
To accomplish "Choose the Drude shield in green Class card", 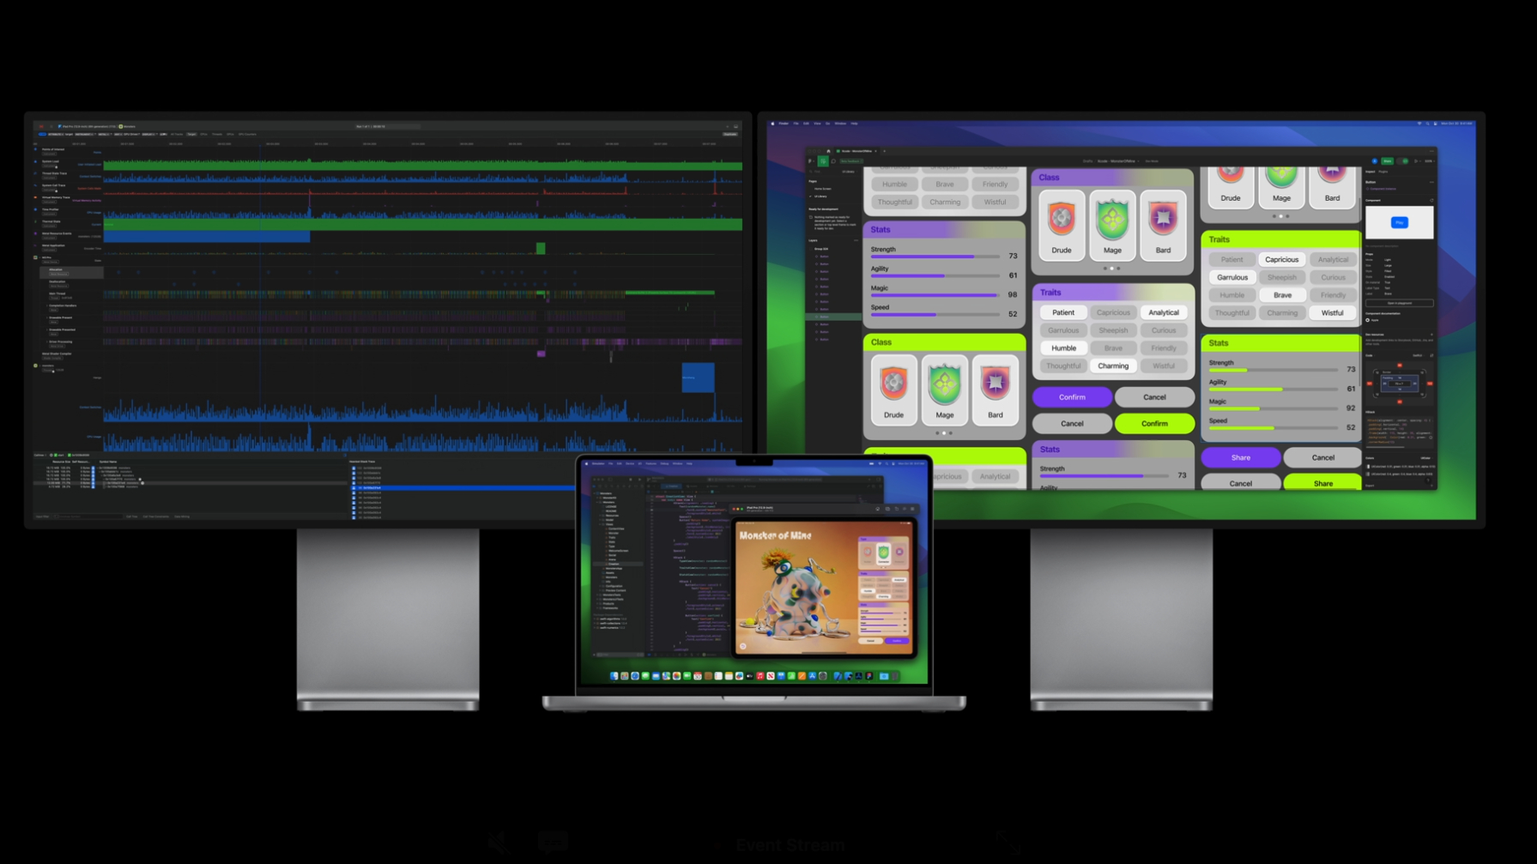I will click(893, 390).
